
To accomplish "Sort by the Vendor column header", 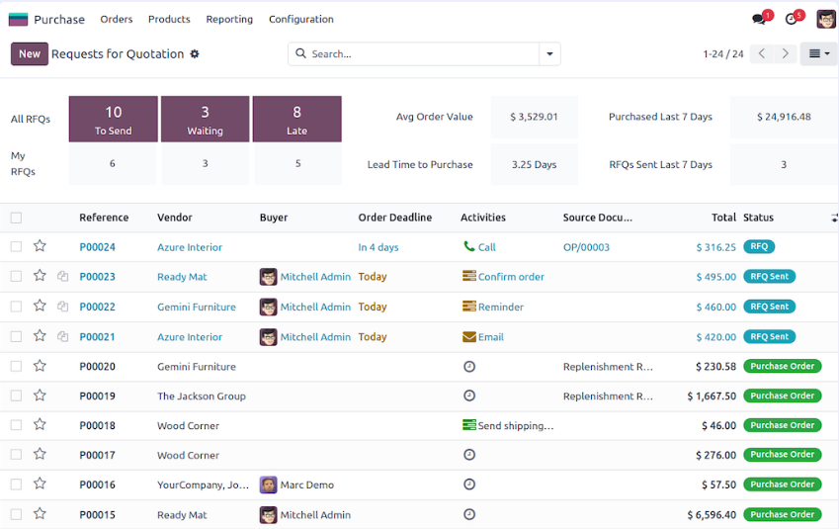I will pos(175,218).
